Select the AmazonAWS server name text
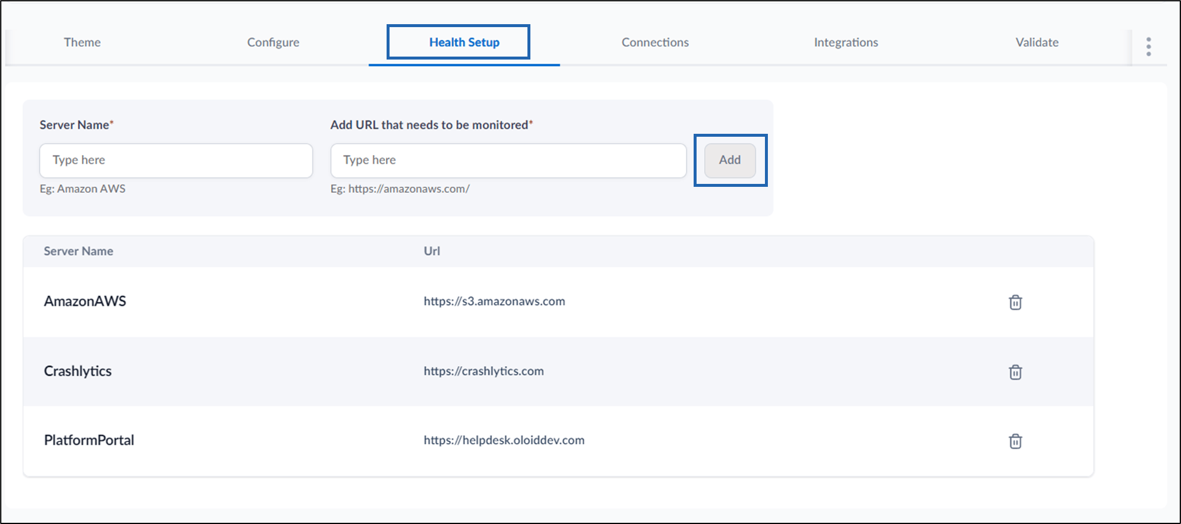 [85, 301]
